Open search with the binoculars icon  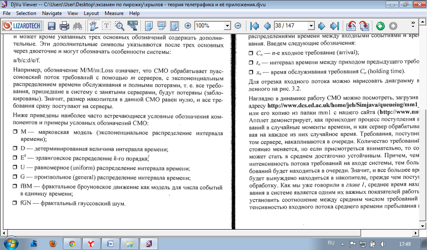pyautogui.click(x=77, y=26)
